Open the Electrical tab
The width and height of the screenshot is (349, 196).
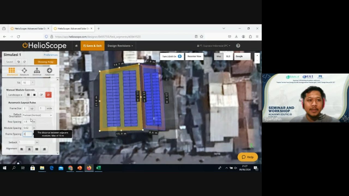coord(37,72)
